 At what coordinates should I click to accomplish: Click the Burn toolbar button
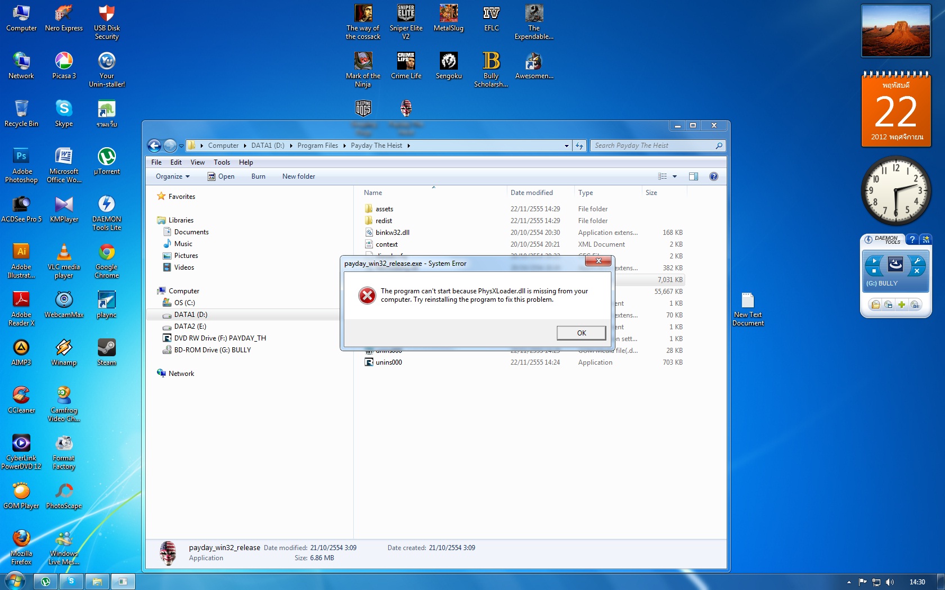(x=258, y=176)
